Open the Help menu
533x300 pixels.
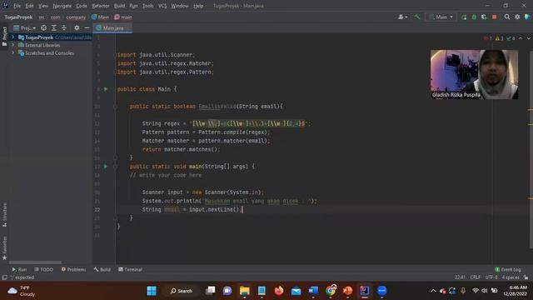coord(198,6)
